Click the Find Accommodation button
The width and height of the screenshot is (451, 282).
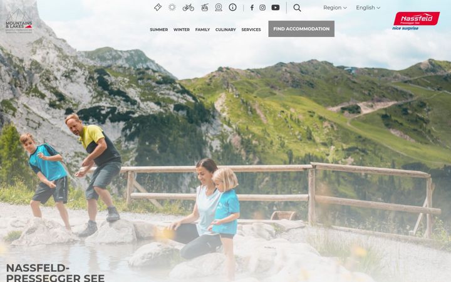click(x=301, y=29)
